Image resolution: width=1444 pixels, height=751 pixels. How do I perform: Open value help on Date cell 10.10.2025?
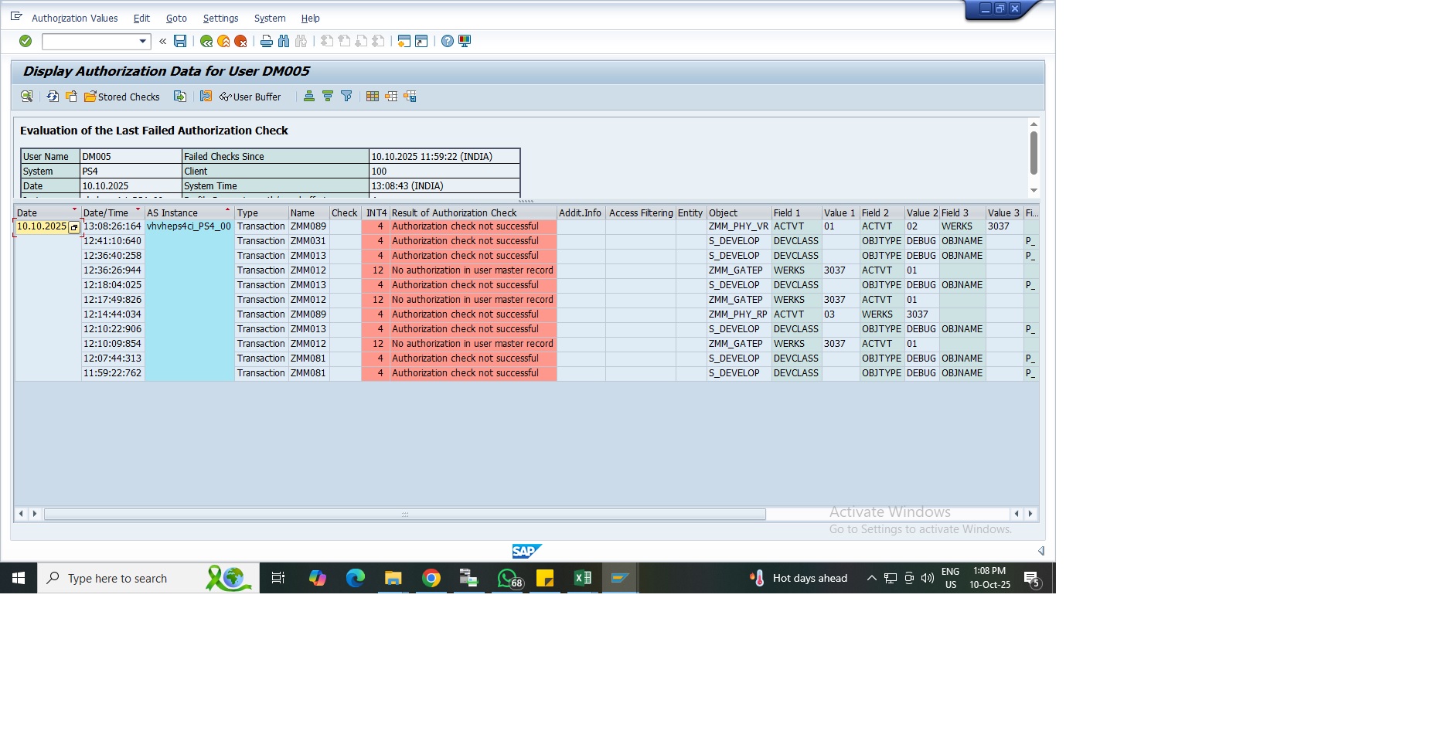click(x=74, y=227)
